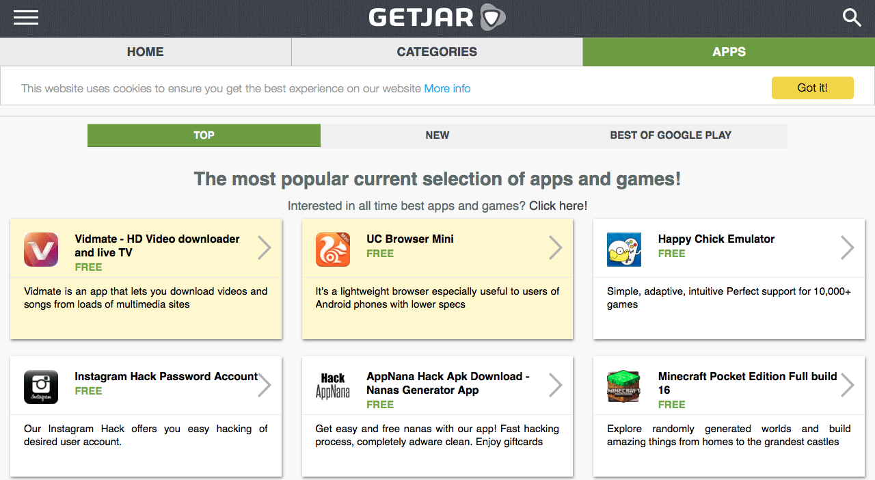Screen dimensions: 875x480
Task: Open the Instagram Hack Password app icon
Action: tap(40, 386)
